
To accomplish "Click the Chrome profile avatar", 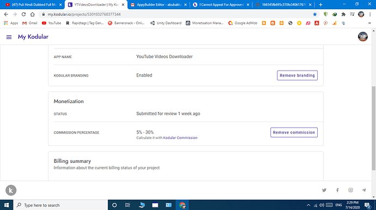I will pos(361,14).
